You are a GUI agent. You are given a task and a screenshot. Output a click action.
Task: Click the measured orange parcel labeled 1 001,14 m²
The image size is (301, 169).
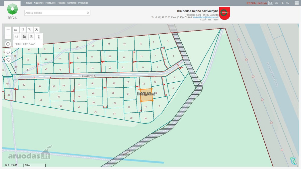tap(146, 95)
